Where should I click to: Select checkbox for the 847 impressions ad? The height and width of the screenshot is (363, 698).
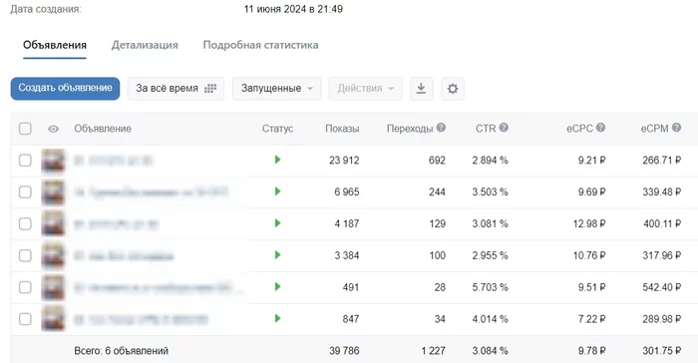point(25,319)
